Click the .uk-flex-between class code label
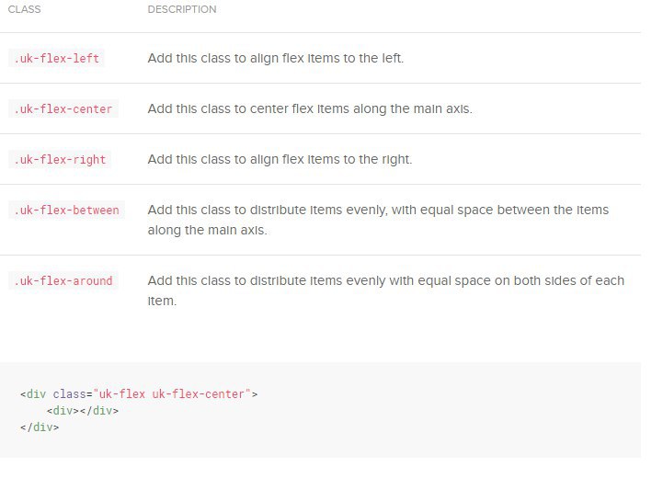 pos(66,211)
